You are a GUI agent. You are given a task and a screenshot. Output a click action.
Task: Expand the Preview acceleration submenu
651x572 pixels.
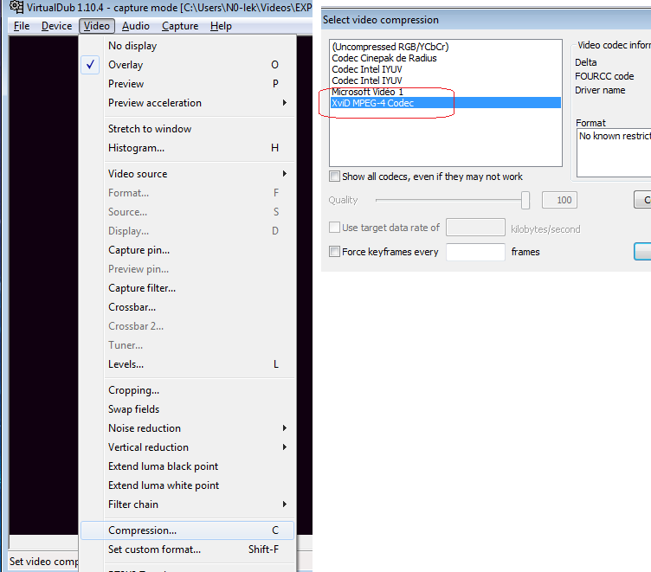(x=187, y=103)
